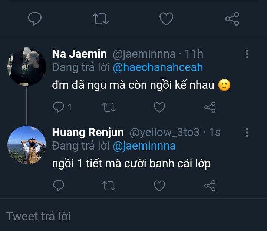Viewport: 267px width, 231px height.
Task: Like Na Jaemin's tweet
Action: click(x=159, y=107)
